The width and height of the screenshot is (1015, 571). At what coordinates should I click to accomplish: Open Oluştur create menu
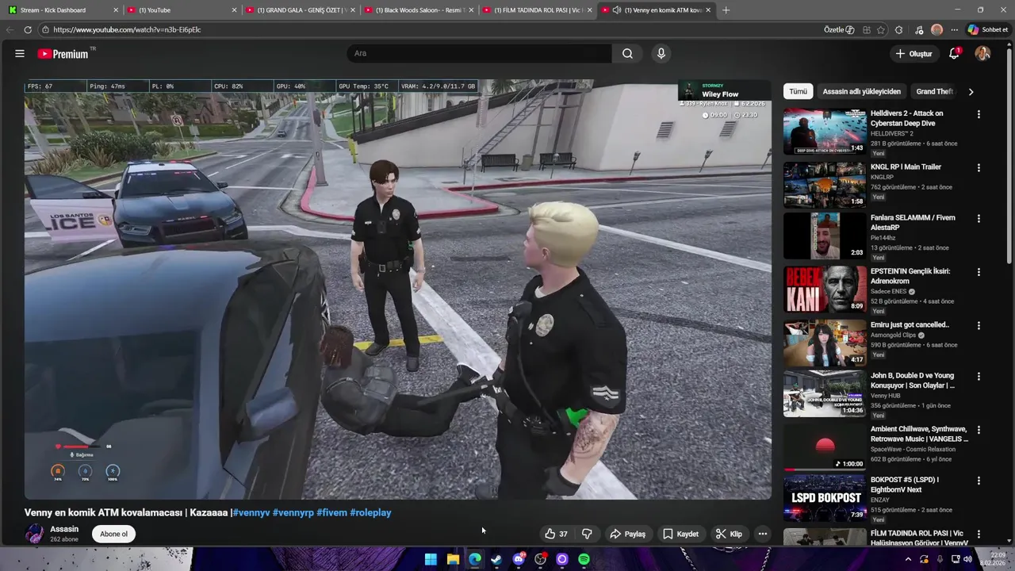(x=913, y=54)
